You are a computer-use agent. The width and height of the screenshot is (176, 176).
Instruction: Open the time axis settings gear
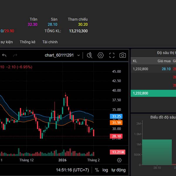click(x=119, y=160)
